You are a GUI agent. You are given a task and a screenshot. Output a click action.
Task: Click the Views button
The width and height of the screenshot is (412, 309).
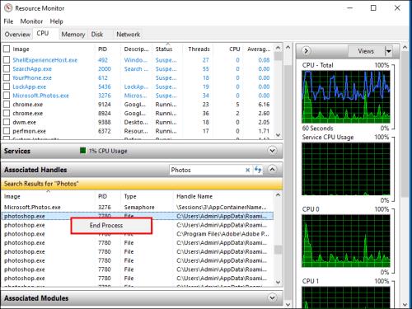click(366, 51)
